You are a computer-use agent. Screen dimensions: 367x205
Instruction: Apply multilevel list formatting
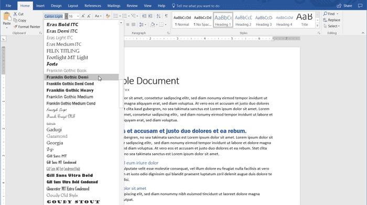[133, 16]
